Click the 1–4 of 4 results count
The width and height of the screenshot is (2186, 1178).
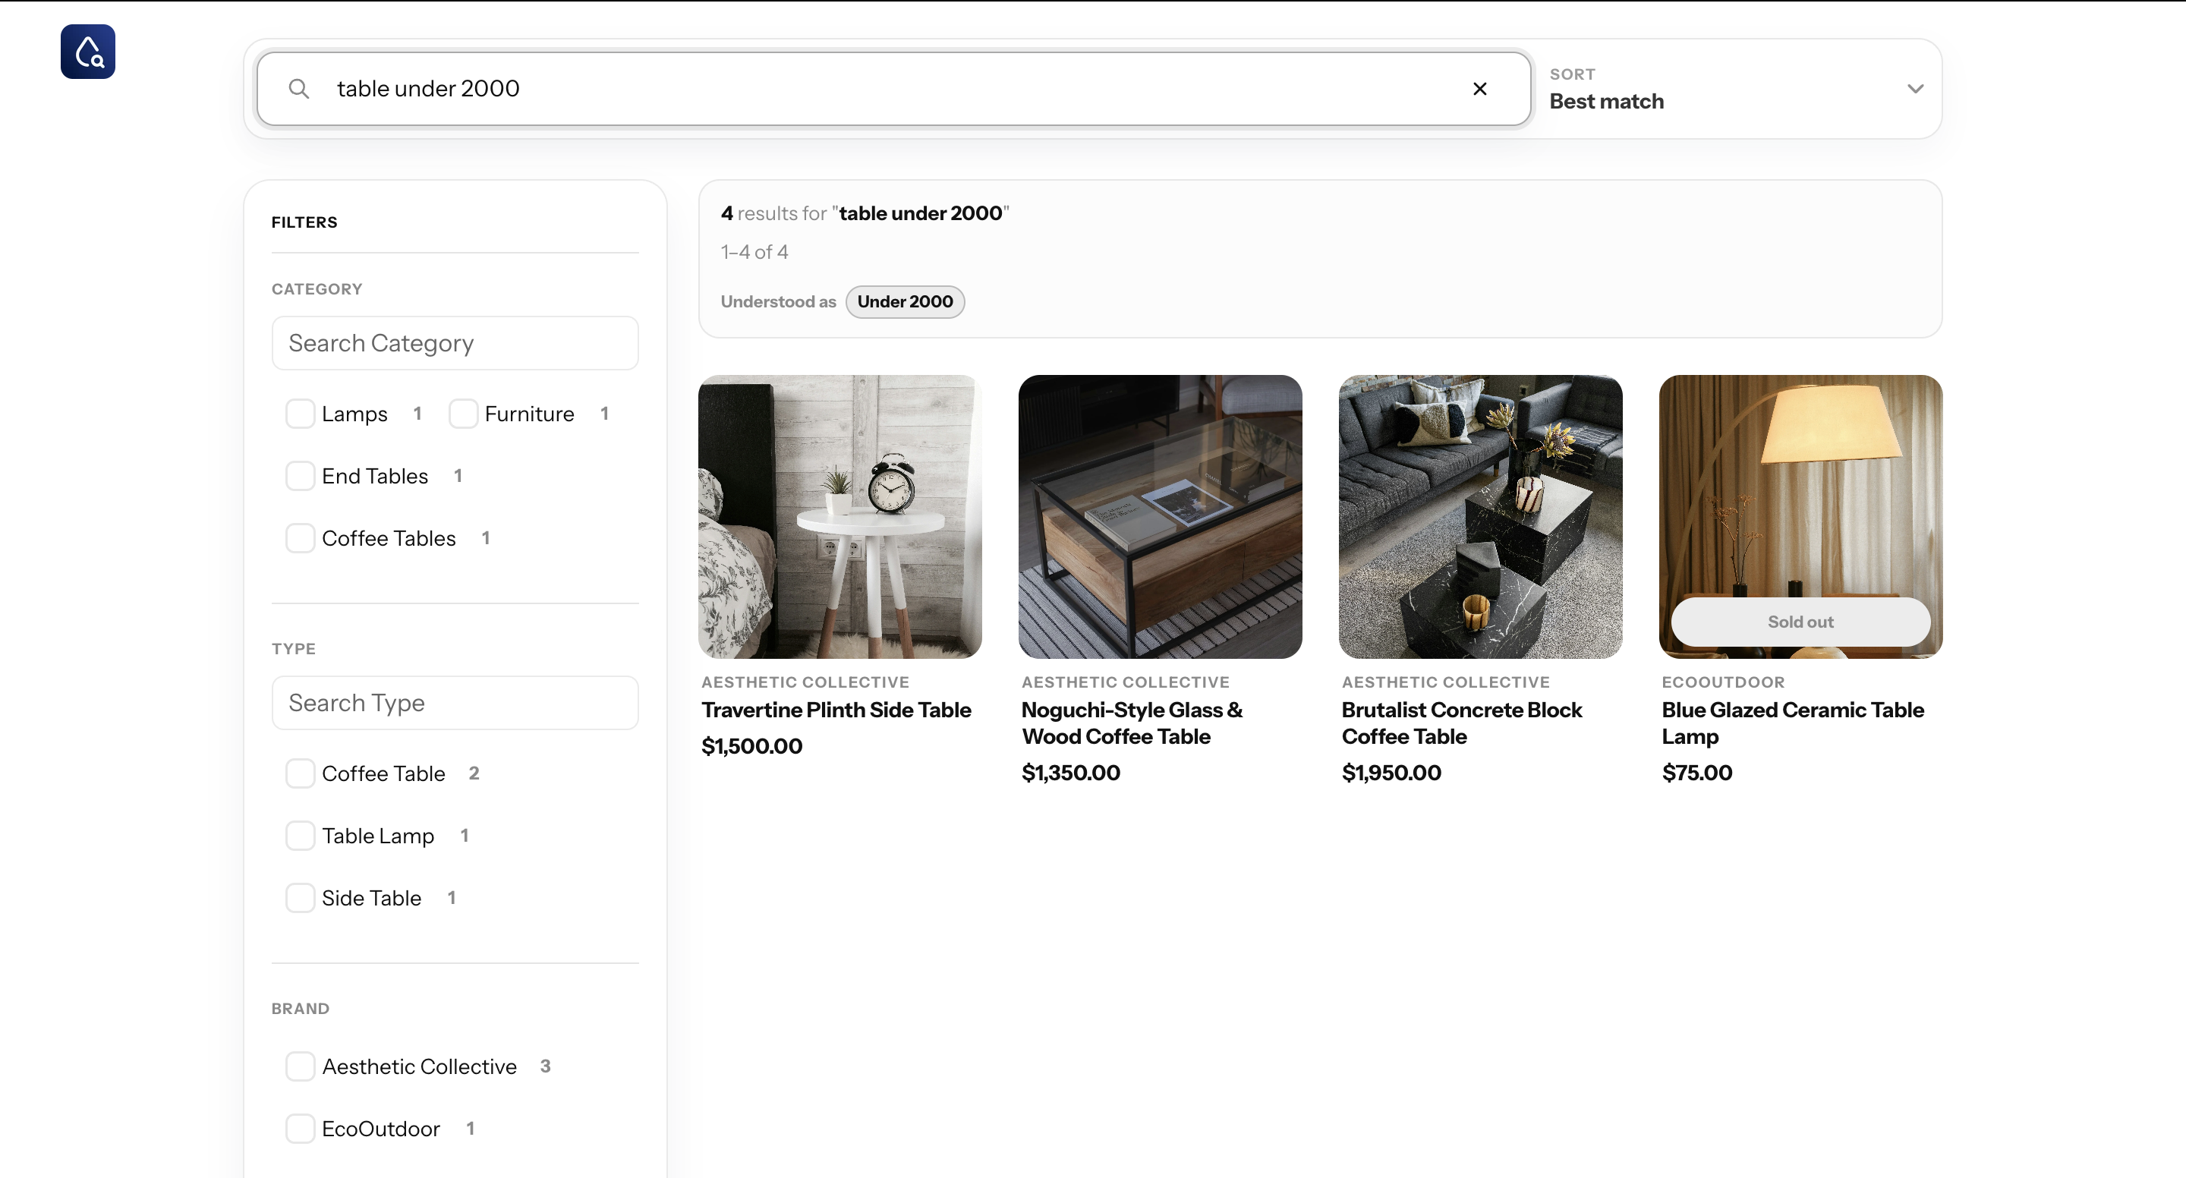click(x=754, y=252)
